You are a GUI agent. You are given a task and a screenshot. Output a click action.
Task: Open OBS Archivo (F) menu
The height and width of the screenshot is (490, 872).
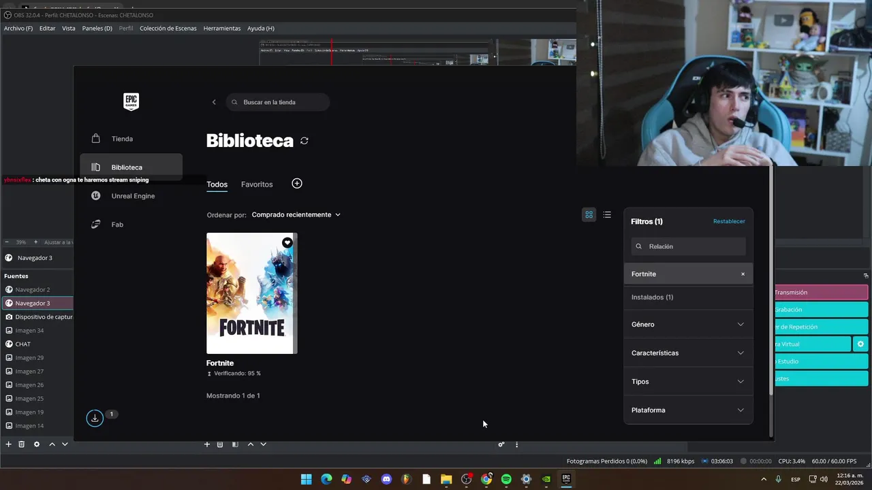coord(18,29)
